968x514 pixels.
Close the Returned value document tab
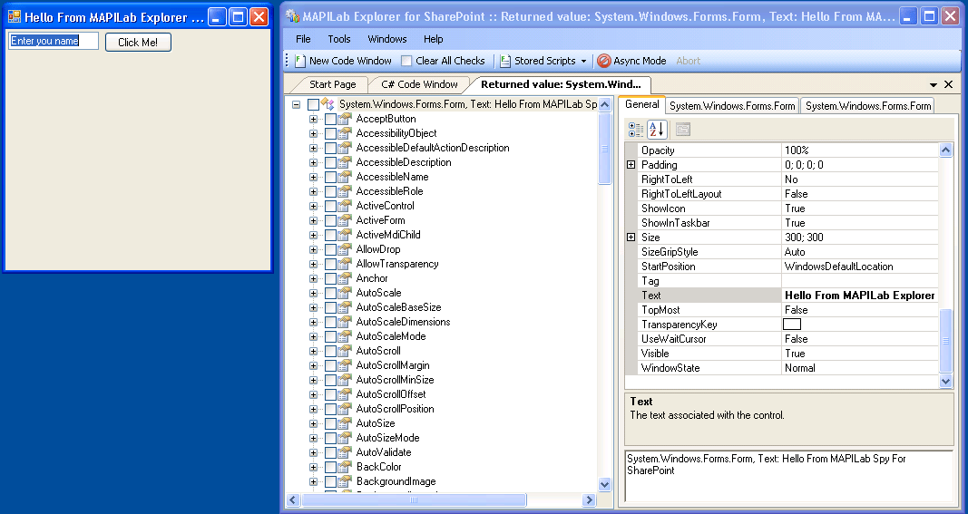[x=949, y=84]
